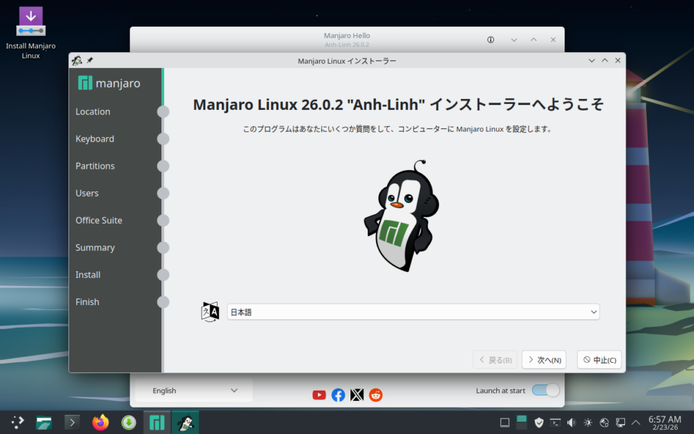
Task: Select the Keyboard step in the sidebar
Action: click(95, 139)
